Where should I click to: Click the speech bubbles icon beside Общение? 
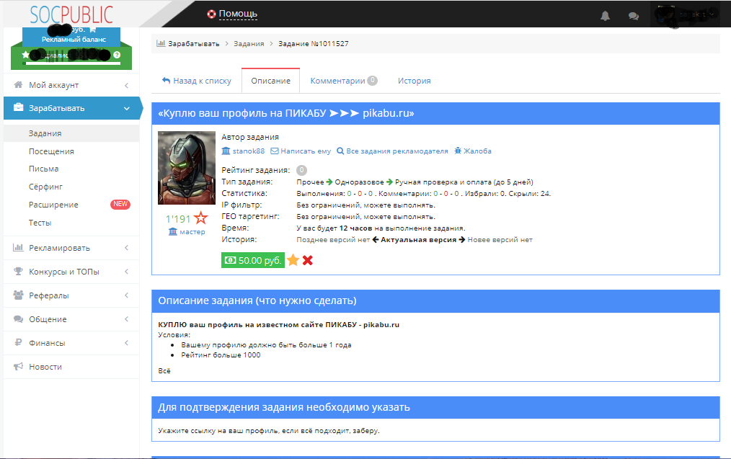[x=18, y=318]
